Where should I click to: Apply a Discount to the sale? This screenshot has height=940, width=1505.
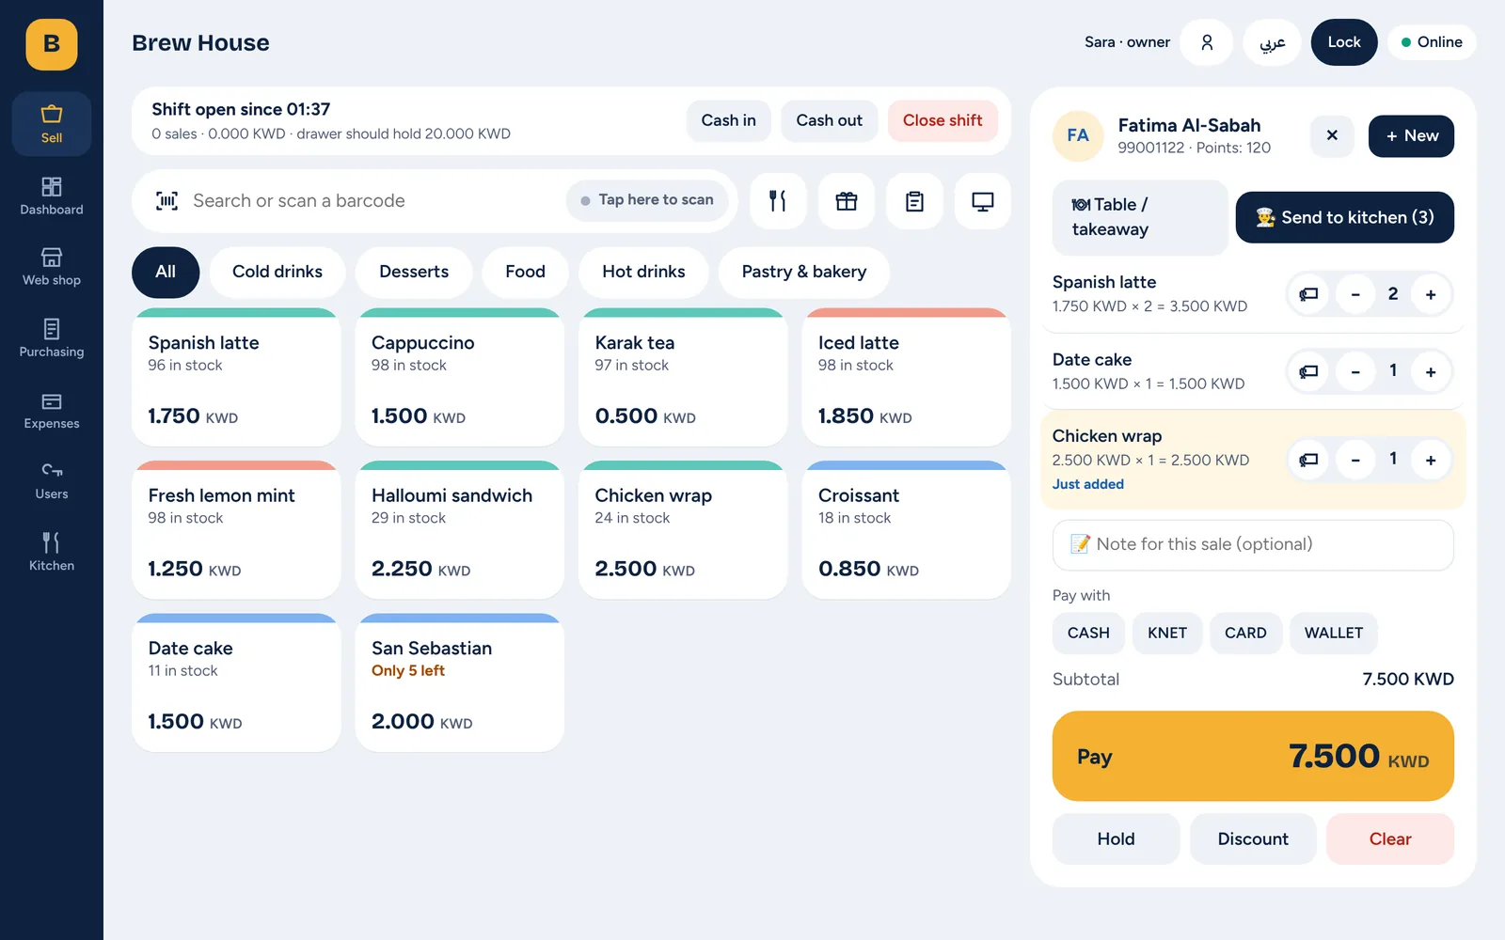click(x=1253, y=838)
